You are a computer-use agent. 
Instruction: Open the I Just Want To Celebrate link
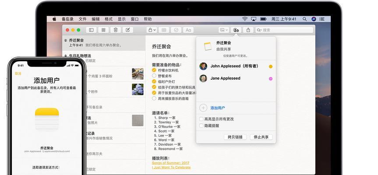pyautogui.click(x=171, y=167)
